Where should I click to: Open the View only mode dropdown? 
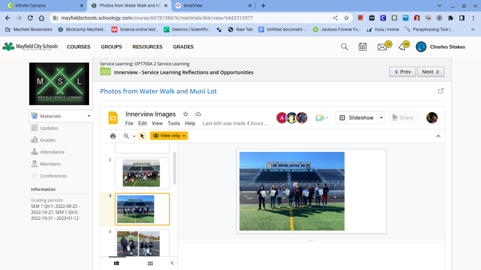pyautogui.click(x=169, y=136)
